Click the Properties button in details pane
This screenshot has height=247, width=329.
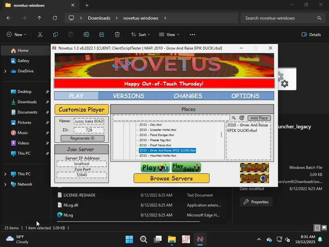(256, 202)
